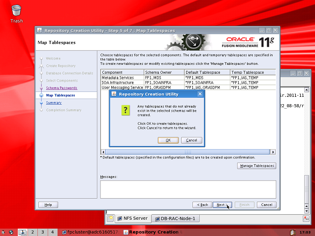
Task: Minimize the Repository Creation Utility wizard
Action: click(x=262, y=30)
